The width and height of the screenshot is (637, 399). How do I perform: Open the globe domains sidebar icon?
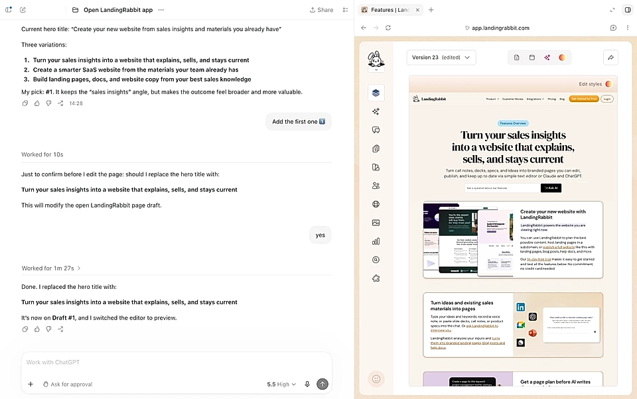(376, 204)
